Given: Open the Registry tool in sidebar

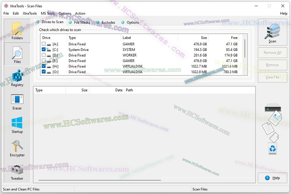Looking at the screenshot, I should point(17,78).
